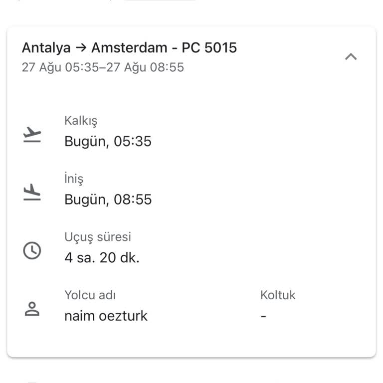Click the flight number PC 5015

[209, 48]
